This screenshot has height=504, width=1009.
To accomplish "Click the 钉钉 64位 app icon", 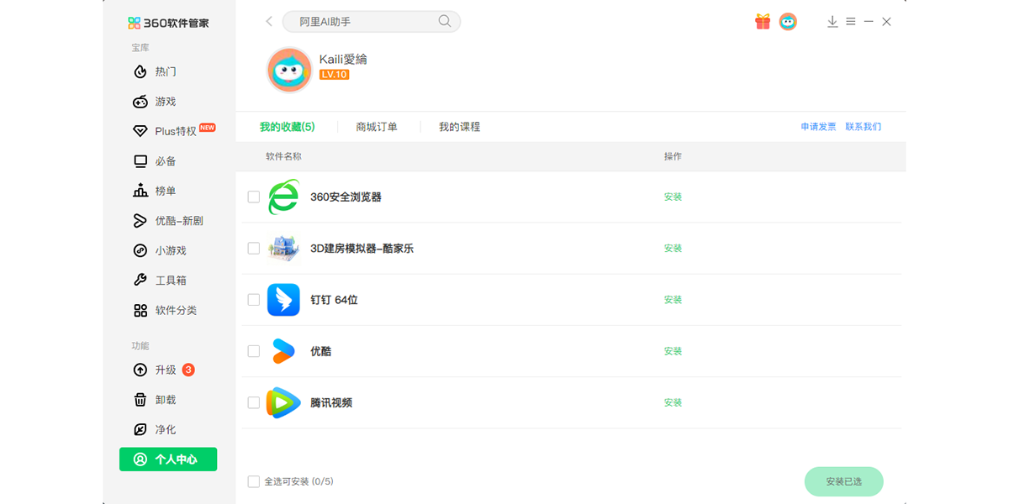I will pos(283,300).
